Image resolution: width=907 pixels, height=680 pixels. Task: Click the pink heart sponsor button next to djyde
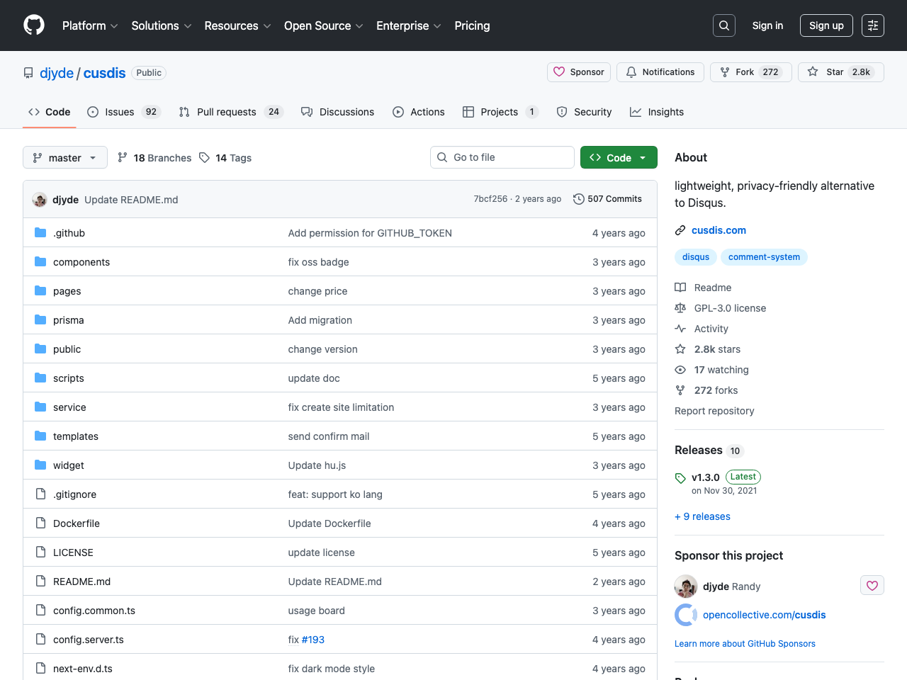point(872,585)
